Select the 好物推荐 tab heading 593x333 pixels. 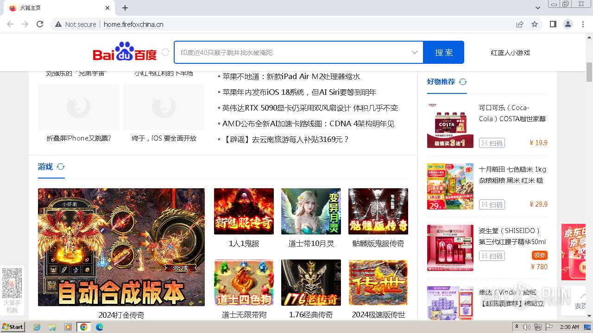[441, 81]
